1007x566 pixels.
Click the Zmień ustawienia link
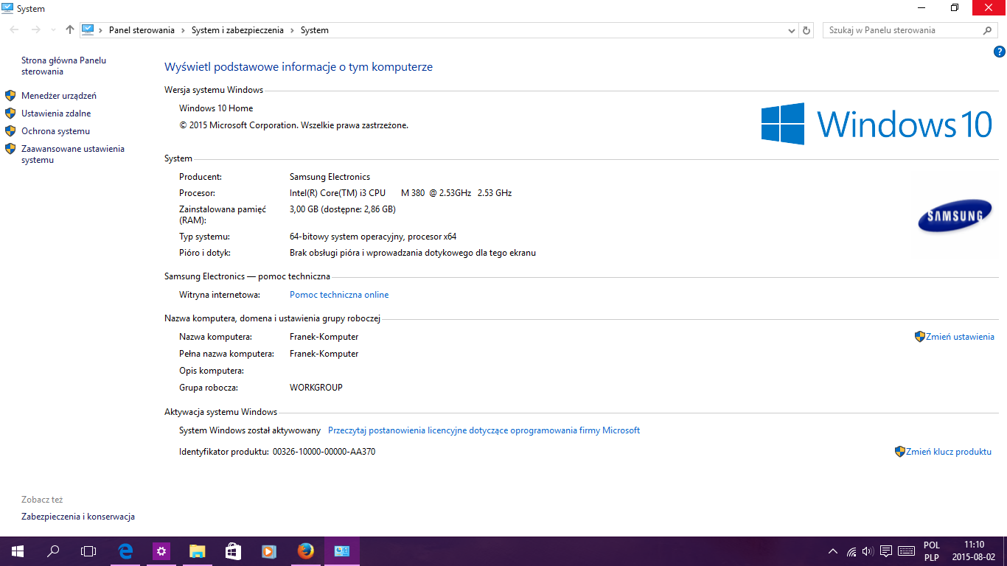pos(960,337)
